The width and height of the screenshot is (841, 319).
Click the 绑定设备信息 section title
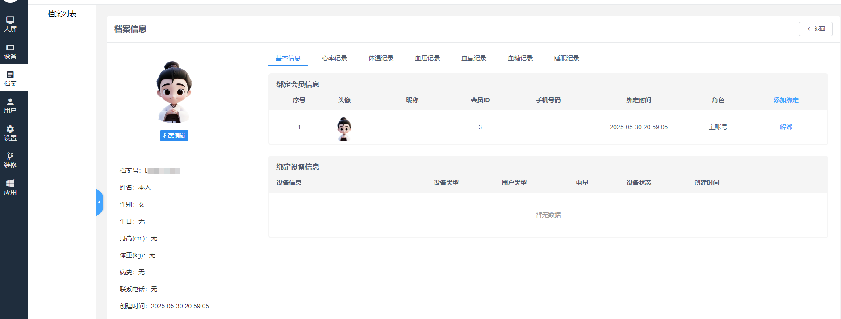[x=298, y=167]
